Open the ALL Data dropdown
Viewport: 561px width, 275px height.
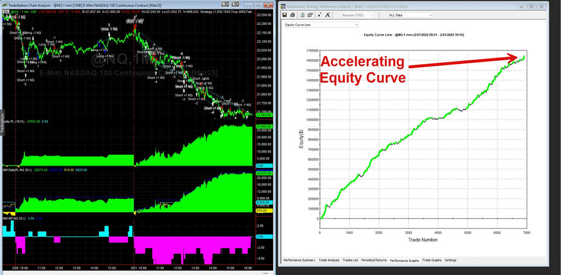click(x=410, y=15)
